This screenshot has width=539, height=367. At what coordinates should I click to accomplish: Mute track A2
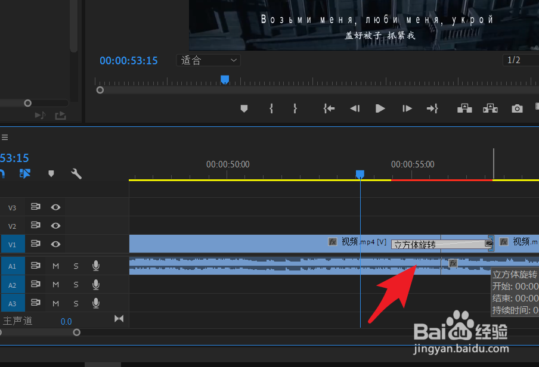point(55,285)
